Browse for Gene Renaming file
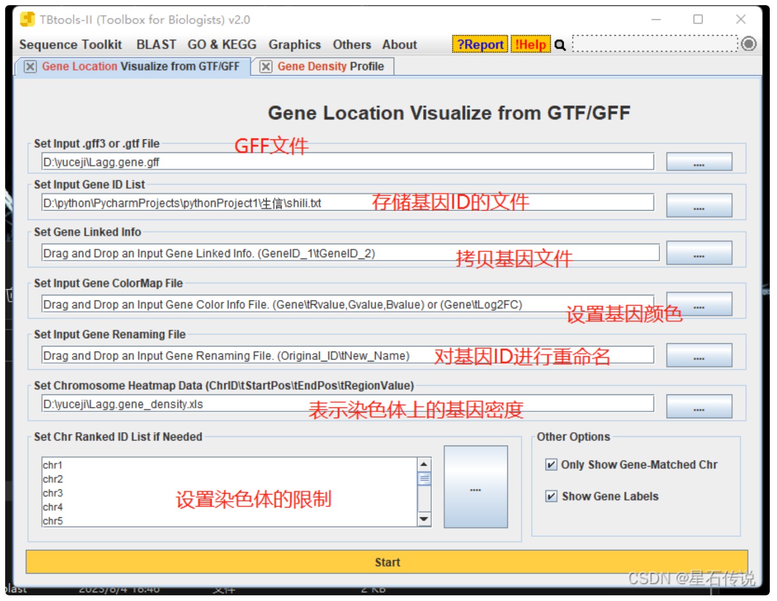Viewport: 777px width, 601px height. pyautogui.click(x=699, y=355)
